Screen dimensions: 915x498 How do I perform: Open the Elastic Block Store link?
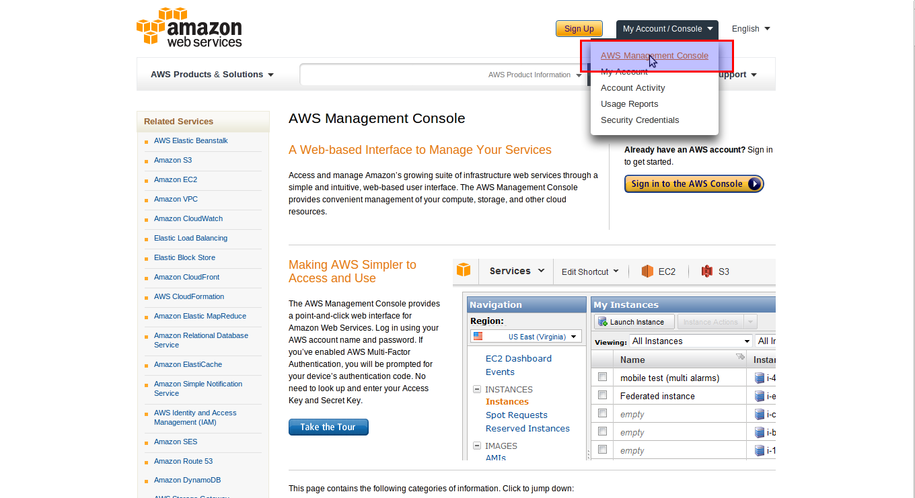[185, 257]
